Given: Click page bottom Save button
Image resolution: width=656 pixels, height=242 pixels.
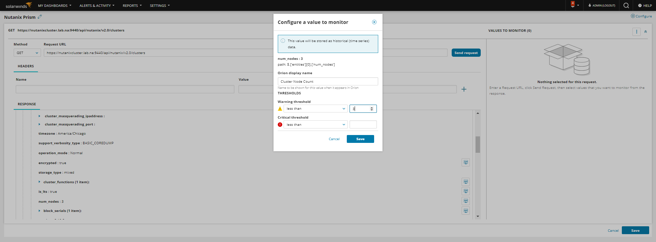Looking at the screenshot, I should tap(635, 230).
